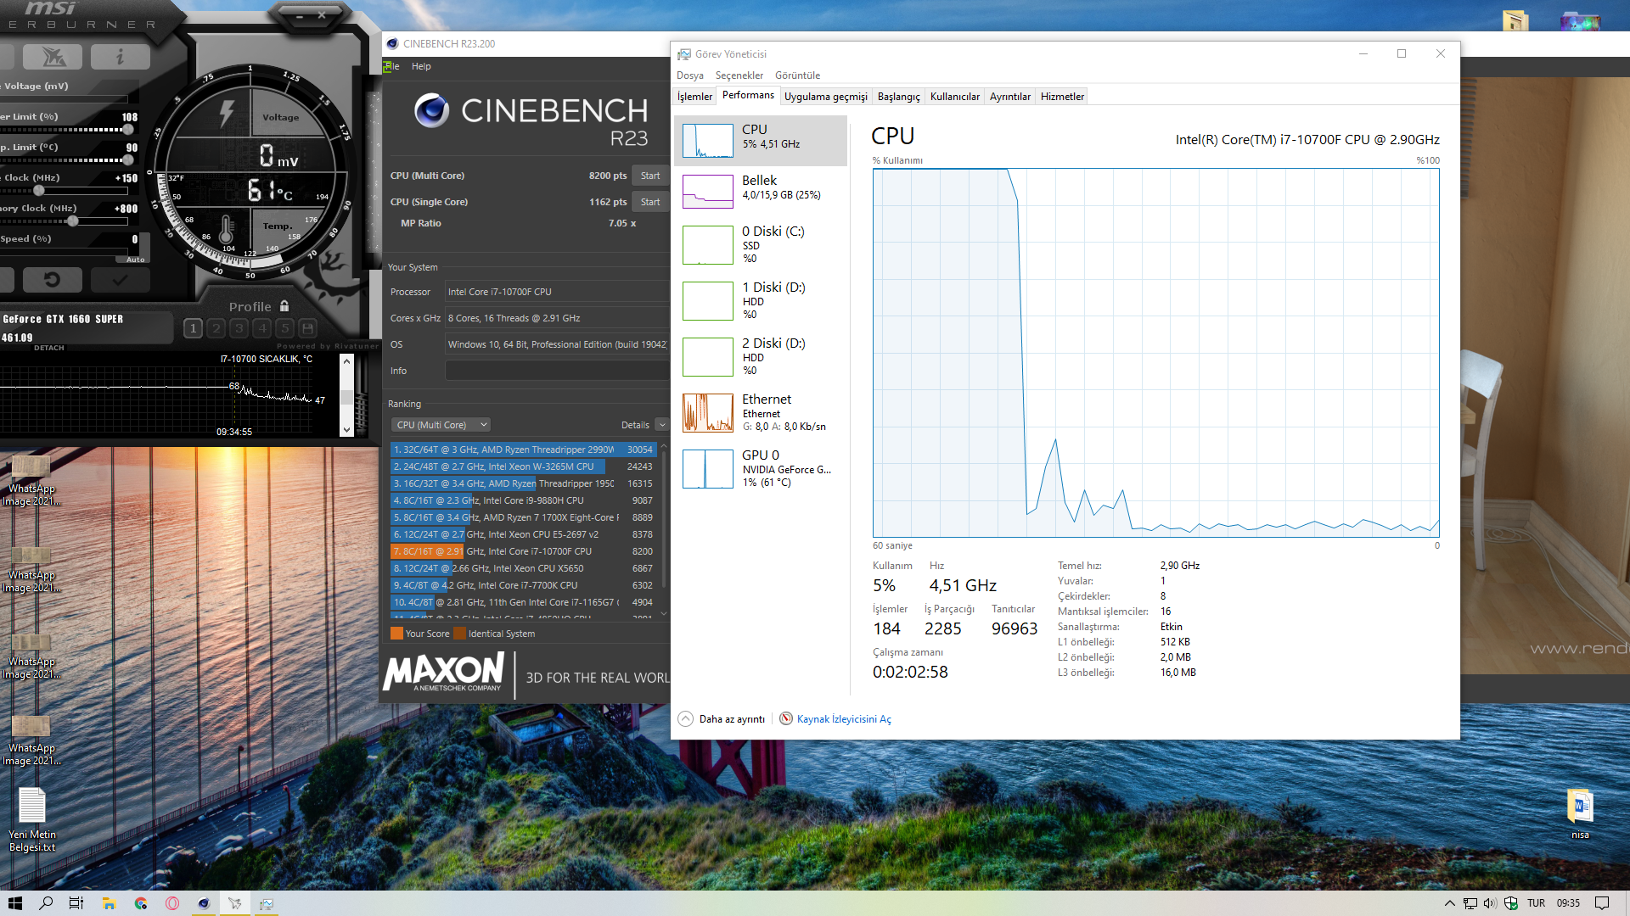Select Afterburner profile slot 2
Viewport: 1630px width, 916px height.
[216, 328]
